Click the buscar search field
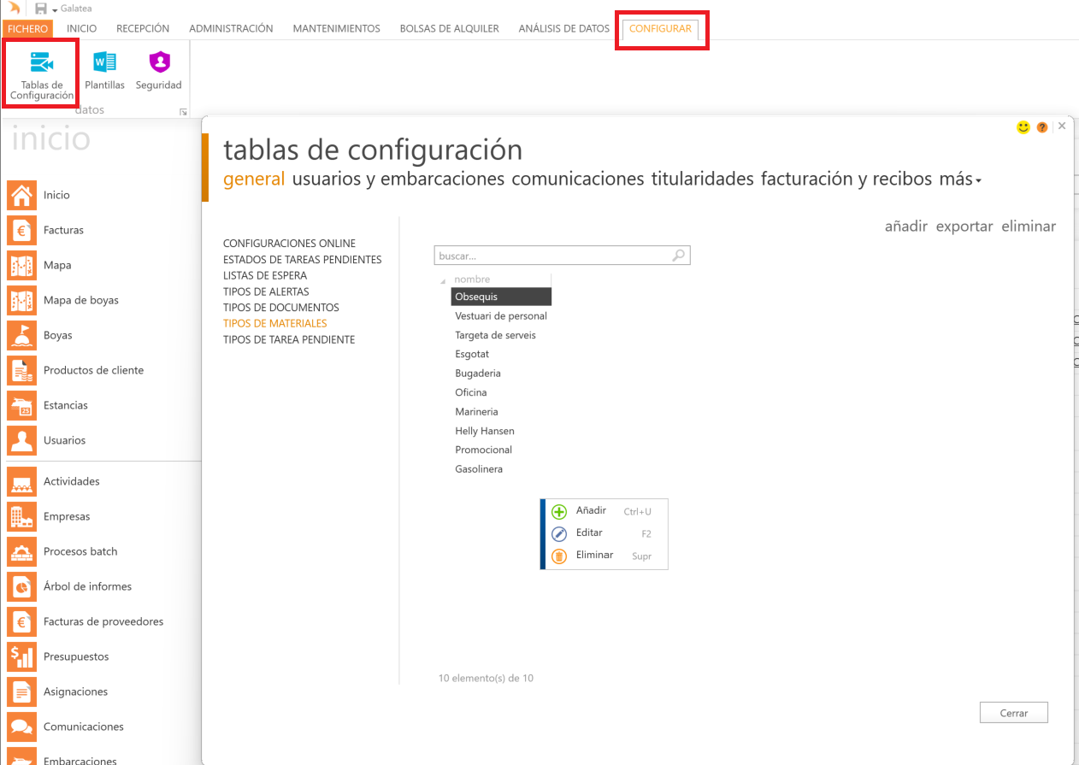1079x765 pixels. tap(551, 256)
